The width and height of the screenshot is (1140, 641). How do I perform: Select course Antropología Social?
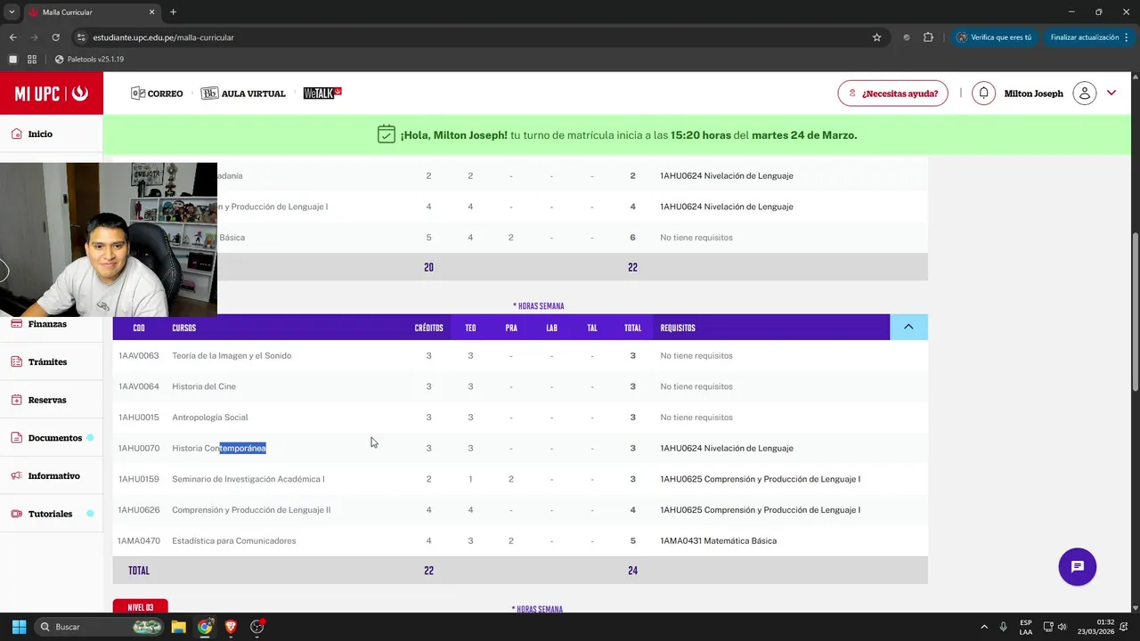210,418
